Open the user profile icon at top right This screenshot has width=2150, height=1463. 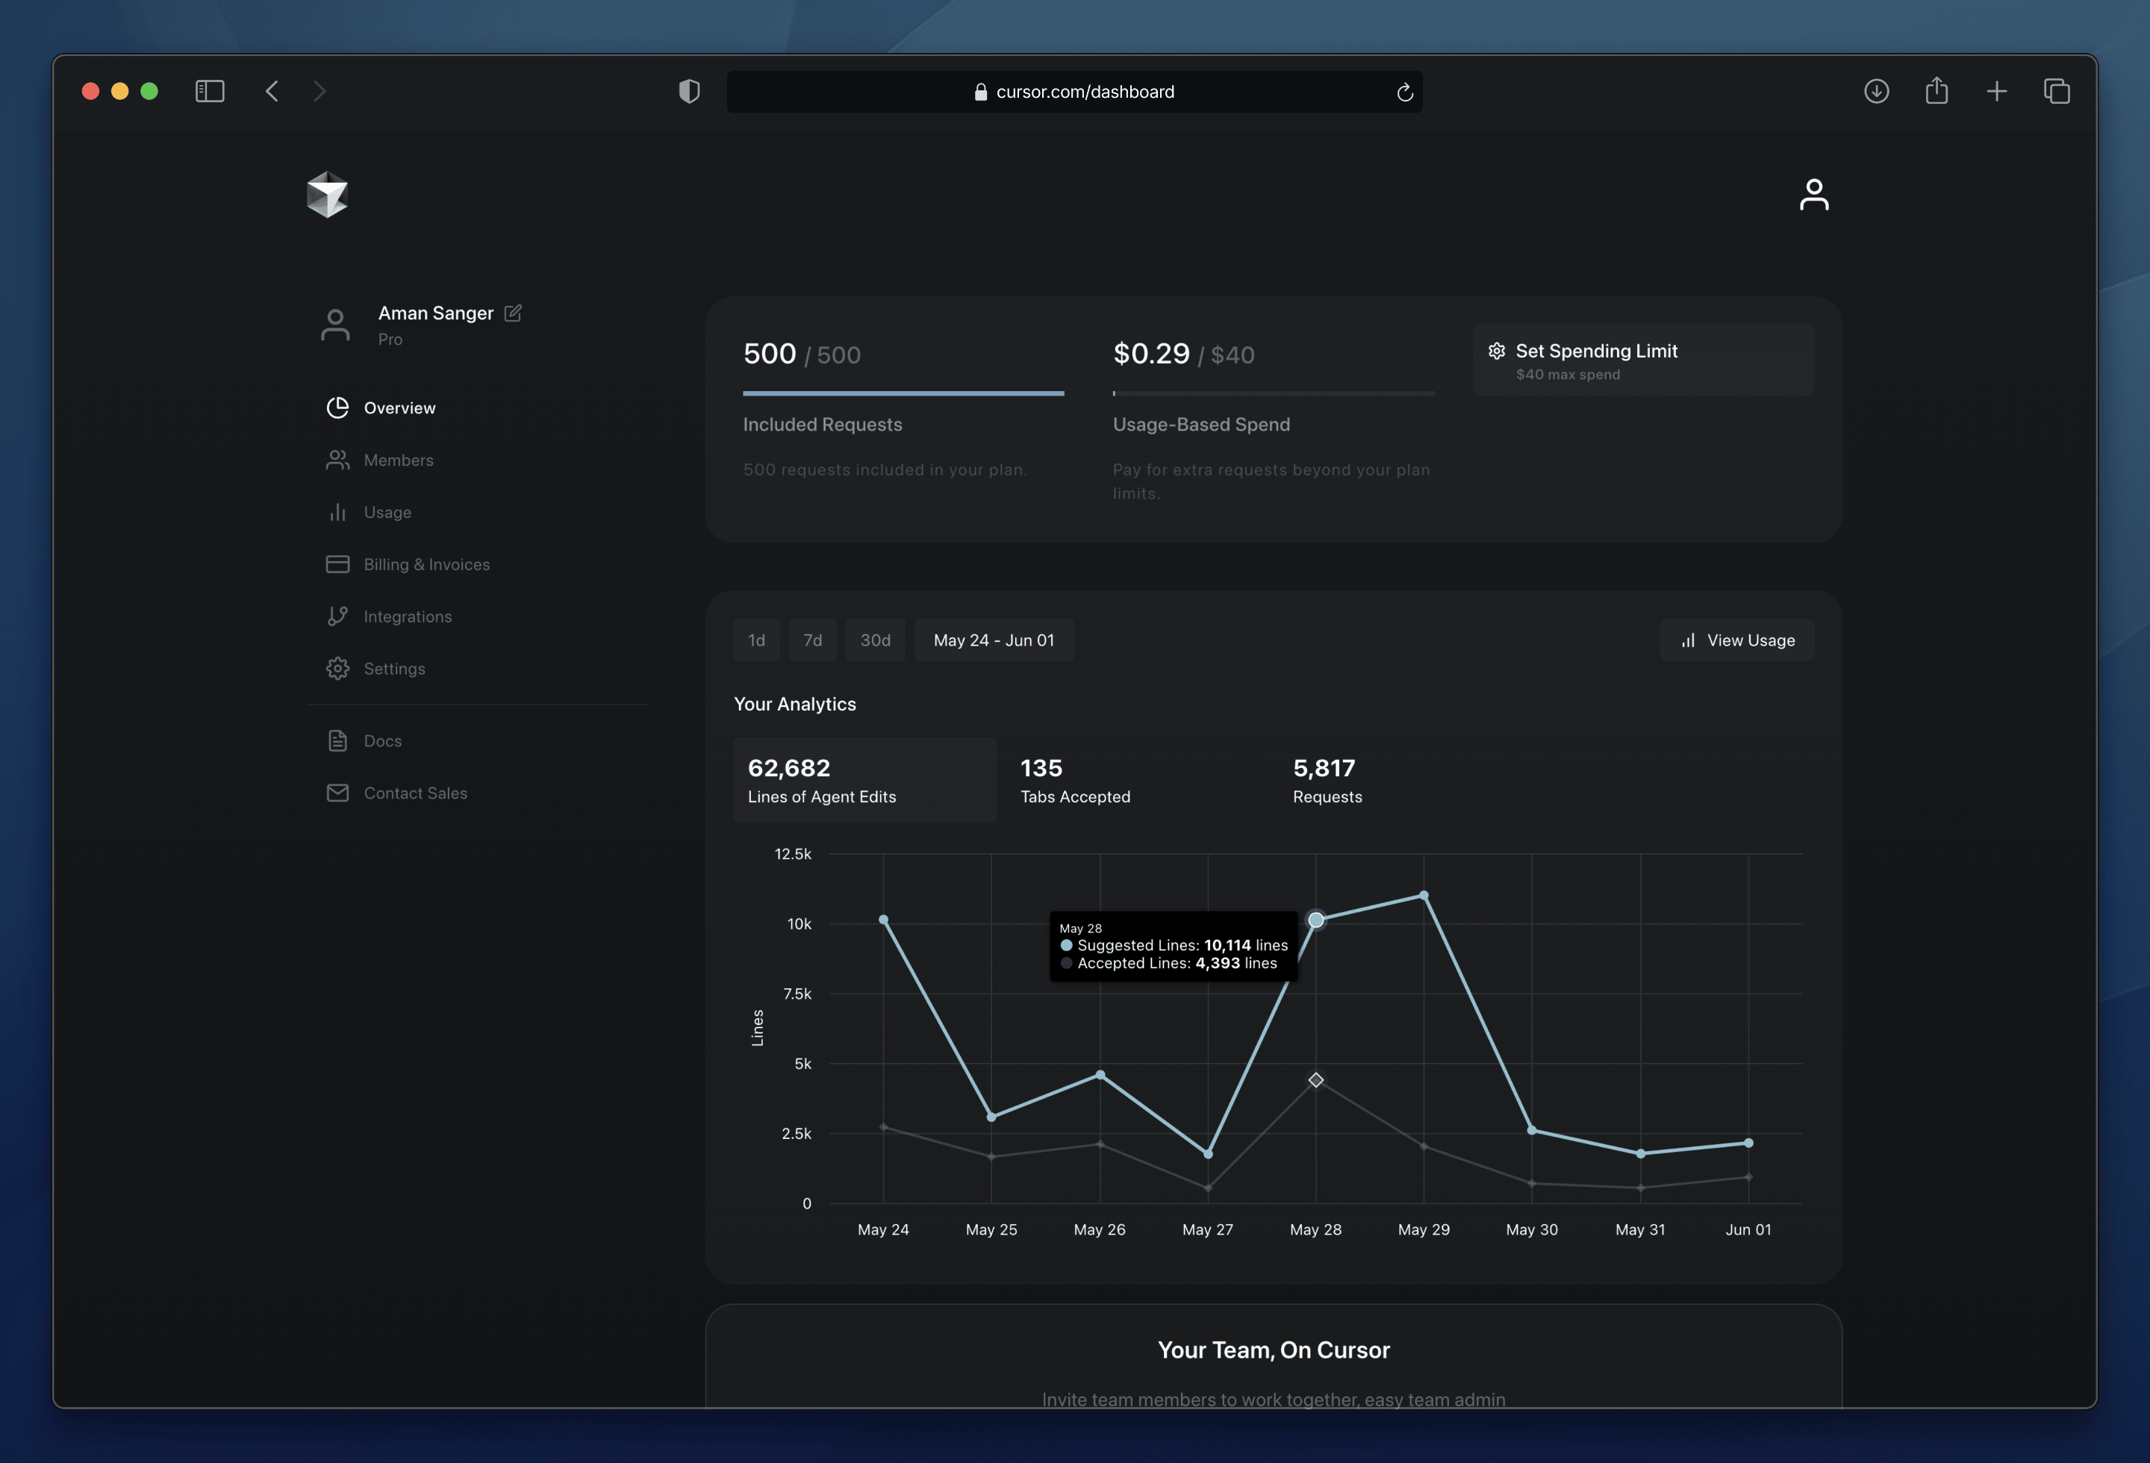[x=1813, y=194]
